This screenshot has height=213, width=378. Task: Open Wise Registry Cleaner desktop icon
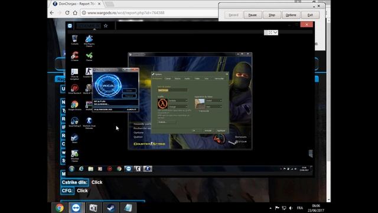tap(89, 41)
